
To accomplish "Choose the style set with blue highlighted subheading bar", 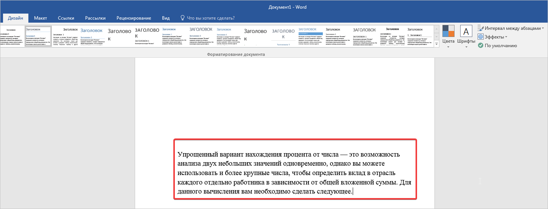I will click(310, 36).
